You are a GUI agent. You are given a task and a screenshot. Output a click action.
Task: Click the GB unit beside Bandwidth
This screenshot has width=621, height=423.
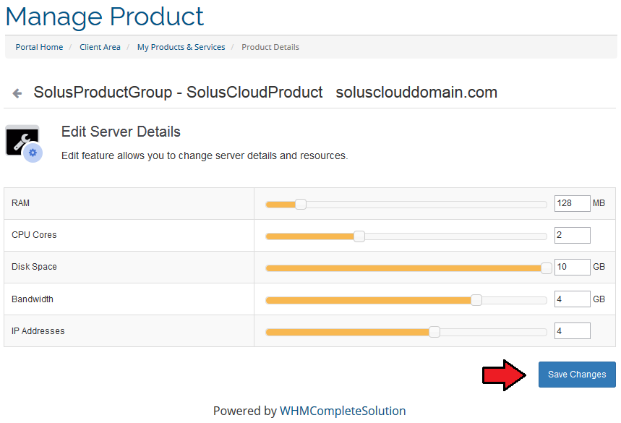click(599, 299)
